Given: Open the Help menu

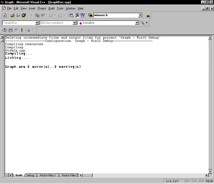Looking at the screenshot, I should (x=80, y=9).
